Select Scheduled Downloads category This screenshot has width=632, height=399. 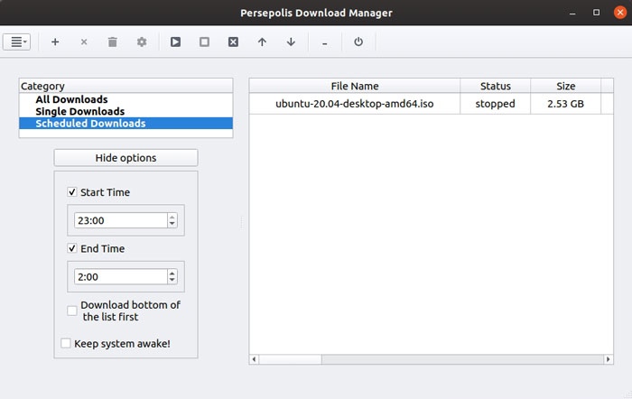tap(125, 124)
